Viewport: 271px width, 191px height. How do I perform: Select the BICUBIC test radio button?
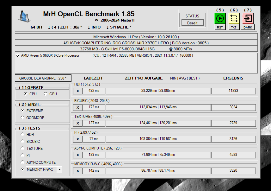pos(22,141)
